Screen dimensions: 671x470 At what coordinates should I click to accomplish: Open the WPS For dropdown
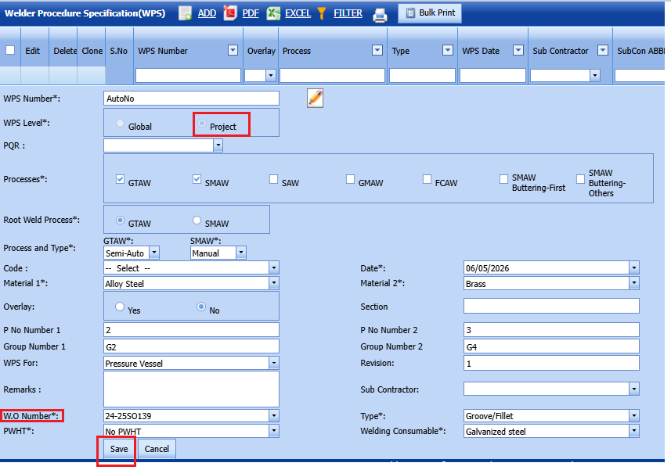[274, 363]
